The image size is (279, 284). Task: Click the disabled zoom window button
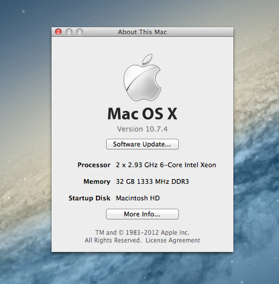point(79,32)
